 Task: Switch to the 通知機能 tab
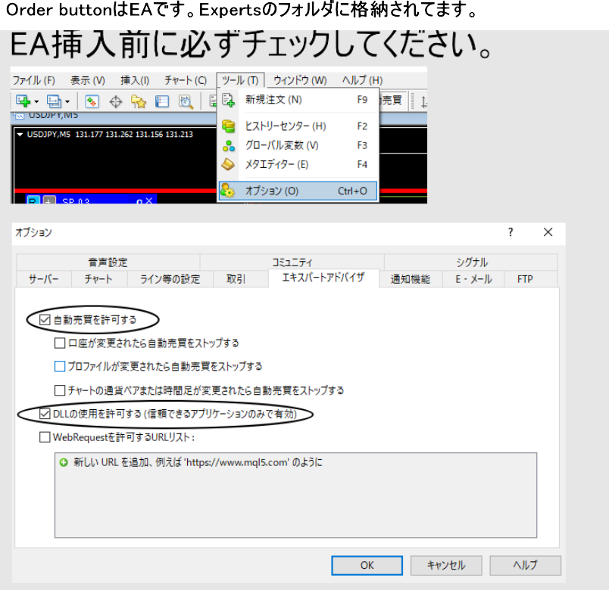coord(410,279)
